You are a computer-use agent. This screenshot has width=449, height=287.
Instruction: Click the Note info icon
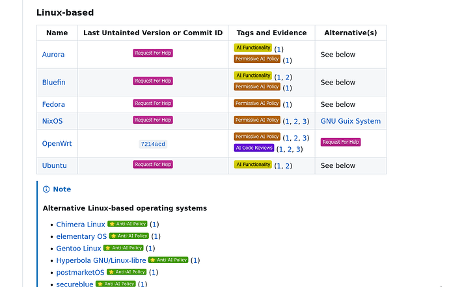[x=46, y=189]
